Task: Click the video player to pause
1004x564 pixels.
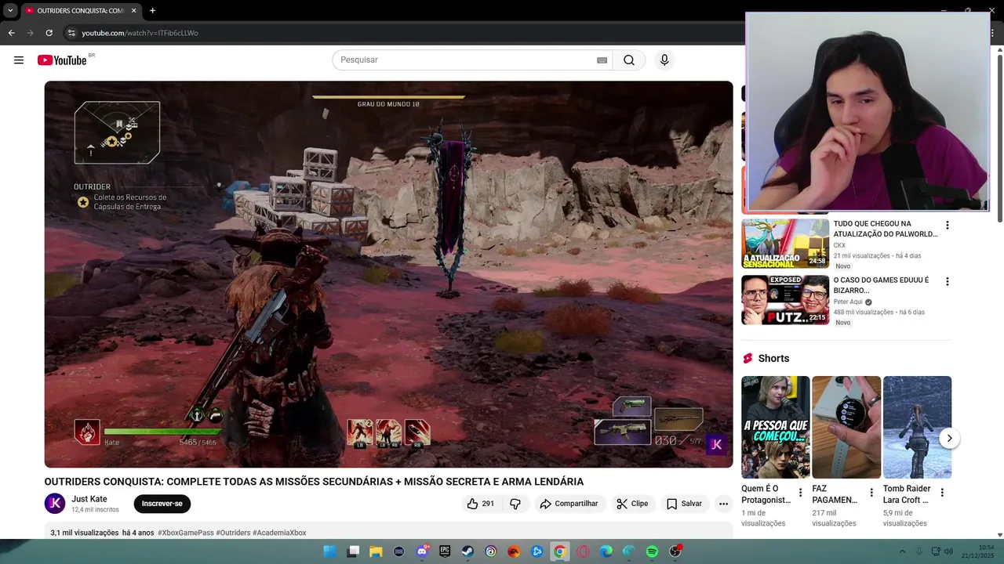Action: [388, 274]
